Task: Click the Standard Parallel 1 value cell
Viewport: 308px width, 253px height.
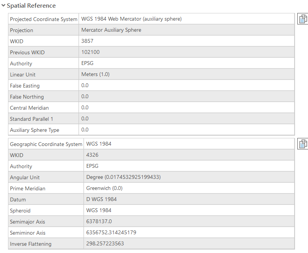Action: coord(186,118)
